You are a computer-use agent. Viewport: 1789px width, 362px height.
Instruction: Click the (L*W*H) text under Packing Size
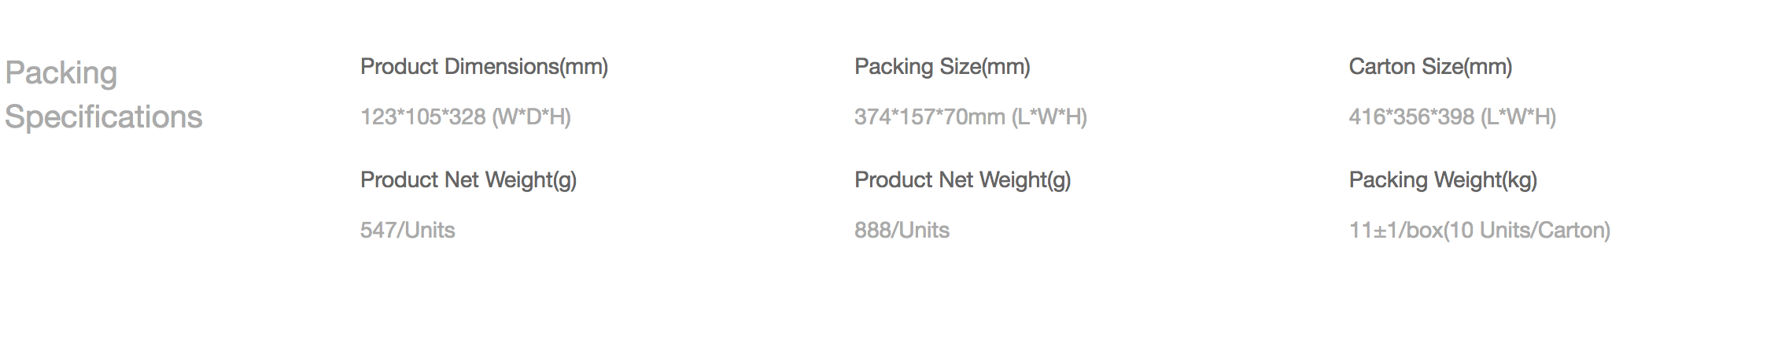click(1049, 117)
